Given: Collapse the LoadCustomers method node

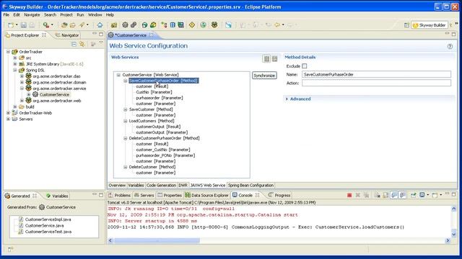Looking at the screenshot, I should pos(126,121).
